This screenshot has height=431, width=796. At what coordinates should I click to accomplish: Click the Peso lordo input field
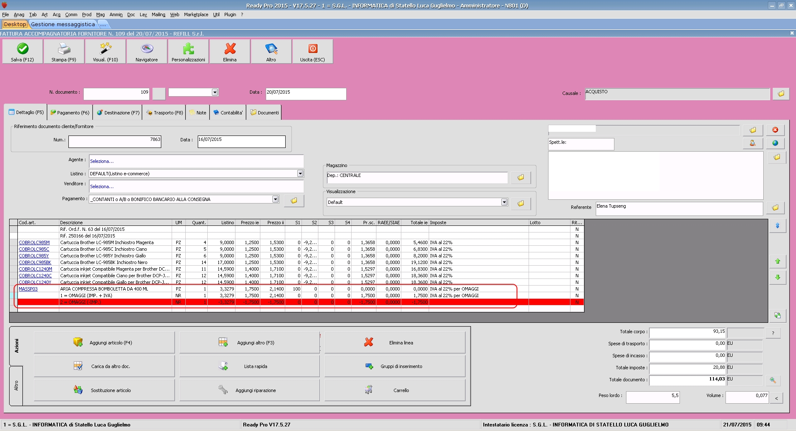point(653,397)
